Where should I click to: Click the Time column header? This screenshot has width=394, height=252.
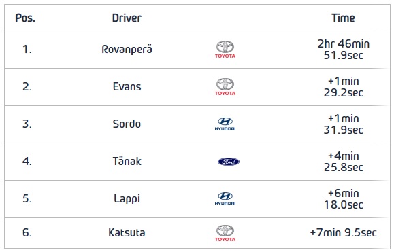coord(343,18)
